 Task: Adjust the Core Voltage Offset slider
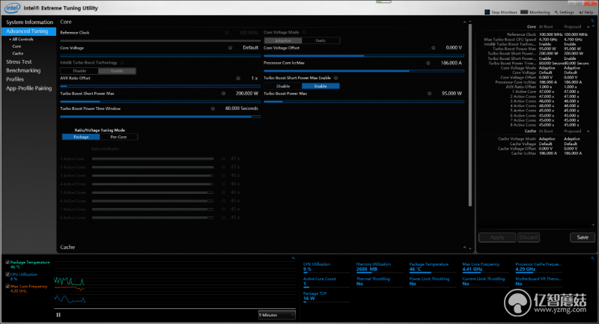point(364,55)
